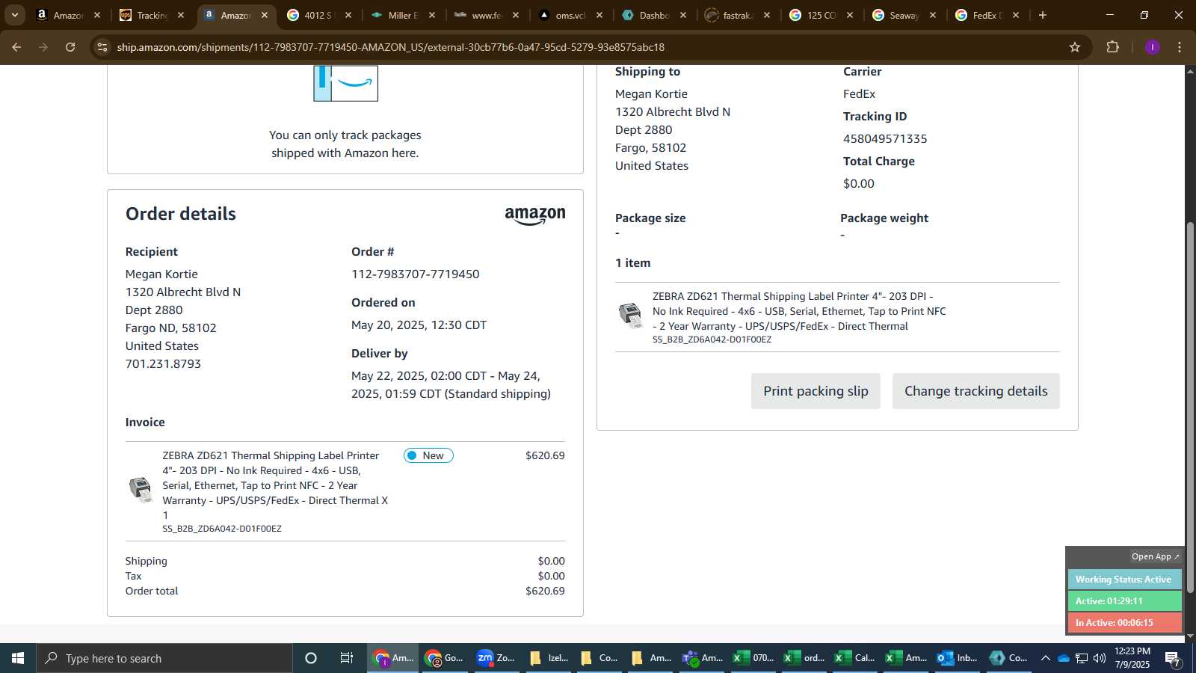Viewport: 1196px width, 673px height.
Task: Click the browser forward arrow
Action: coord(43,47)
